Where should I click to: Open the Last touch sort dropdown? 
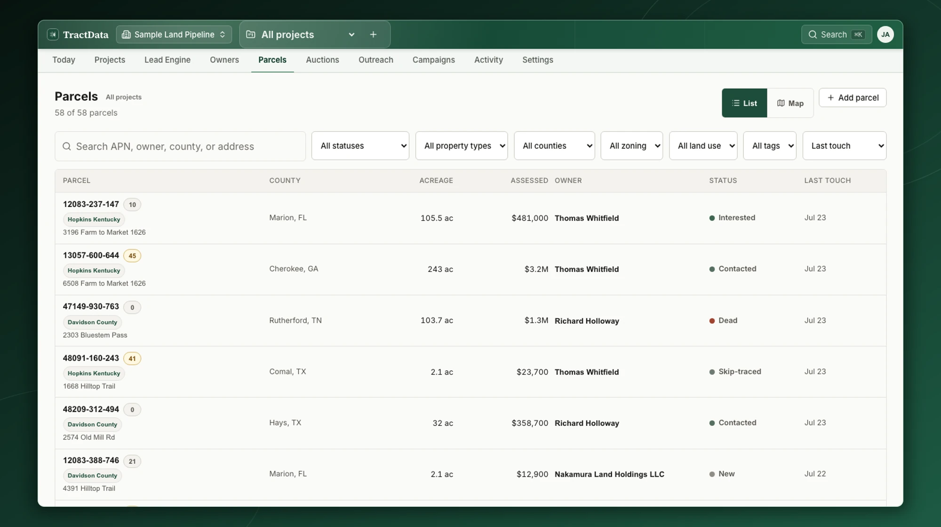(x=845, y=146)
